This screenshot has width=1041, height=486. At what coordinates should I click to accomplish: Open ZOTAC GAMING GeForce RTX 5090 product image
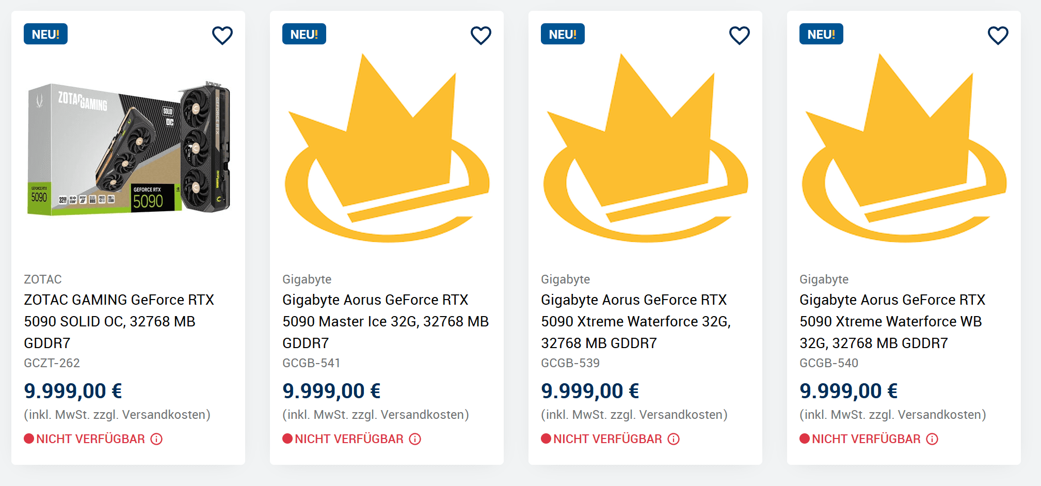coord(129,148)
